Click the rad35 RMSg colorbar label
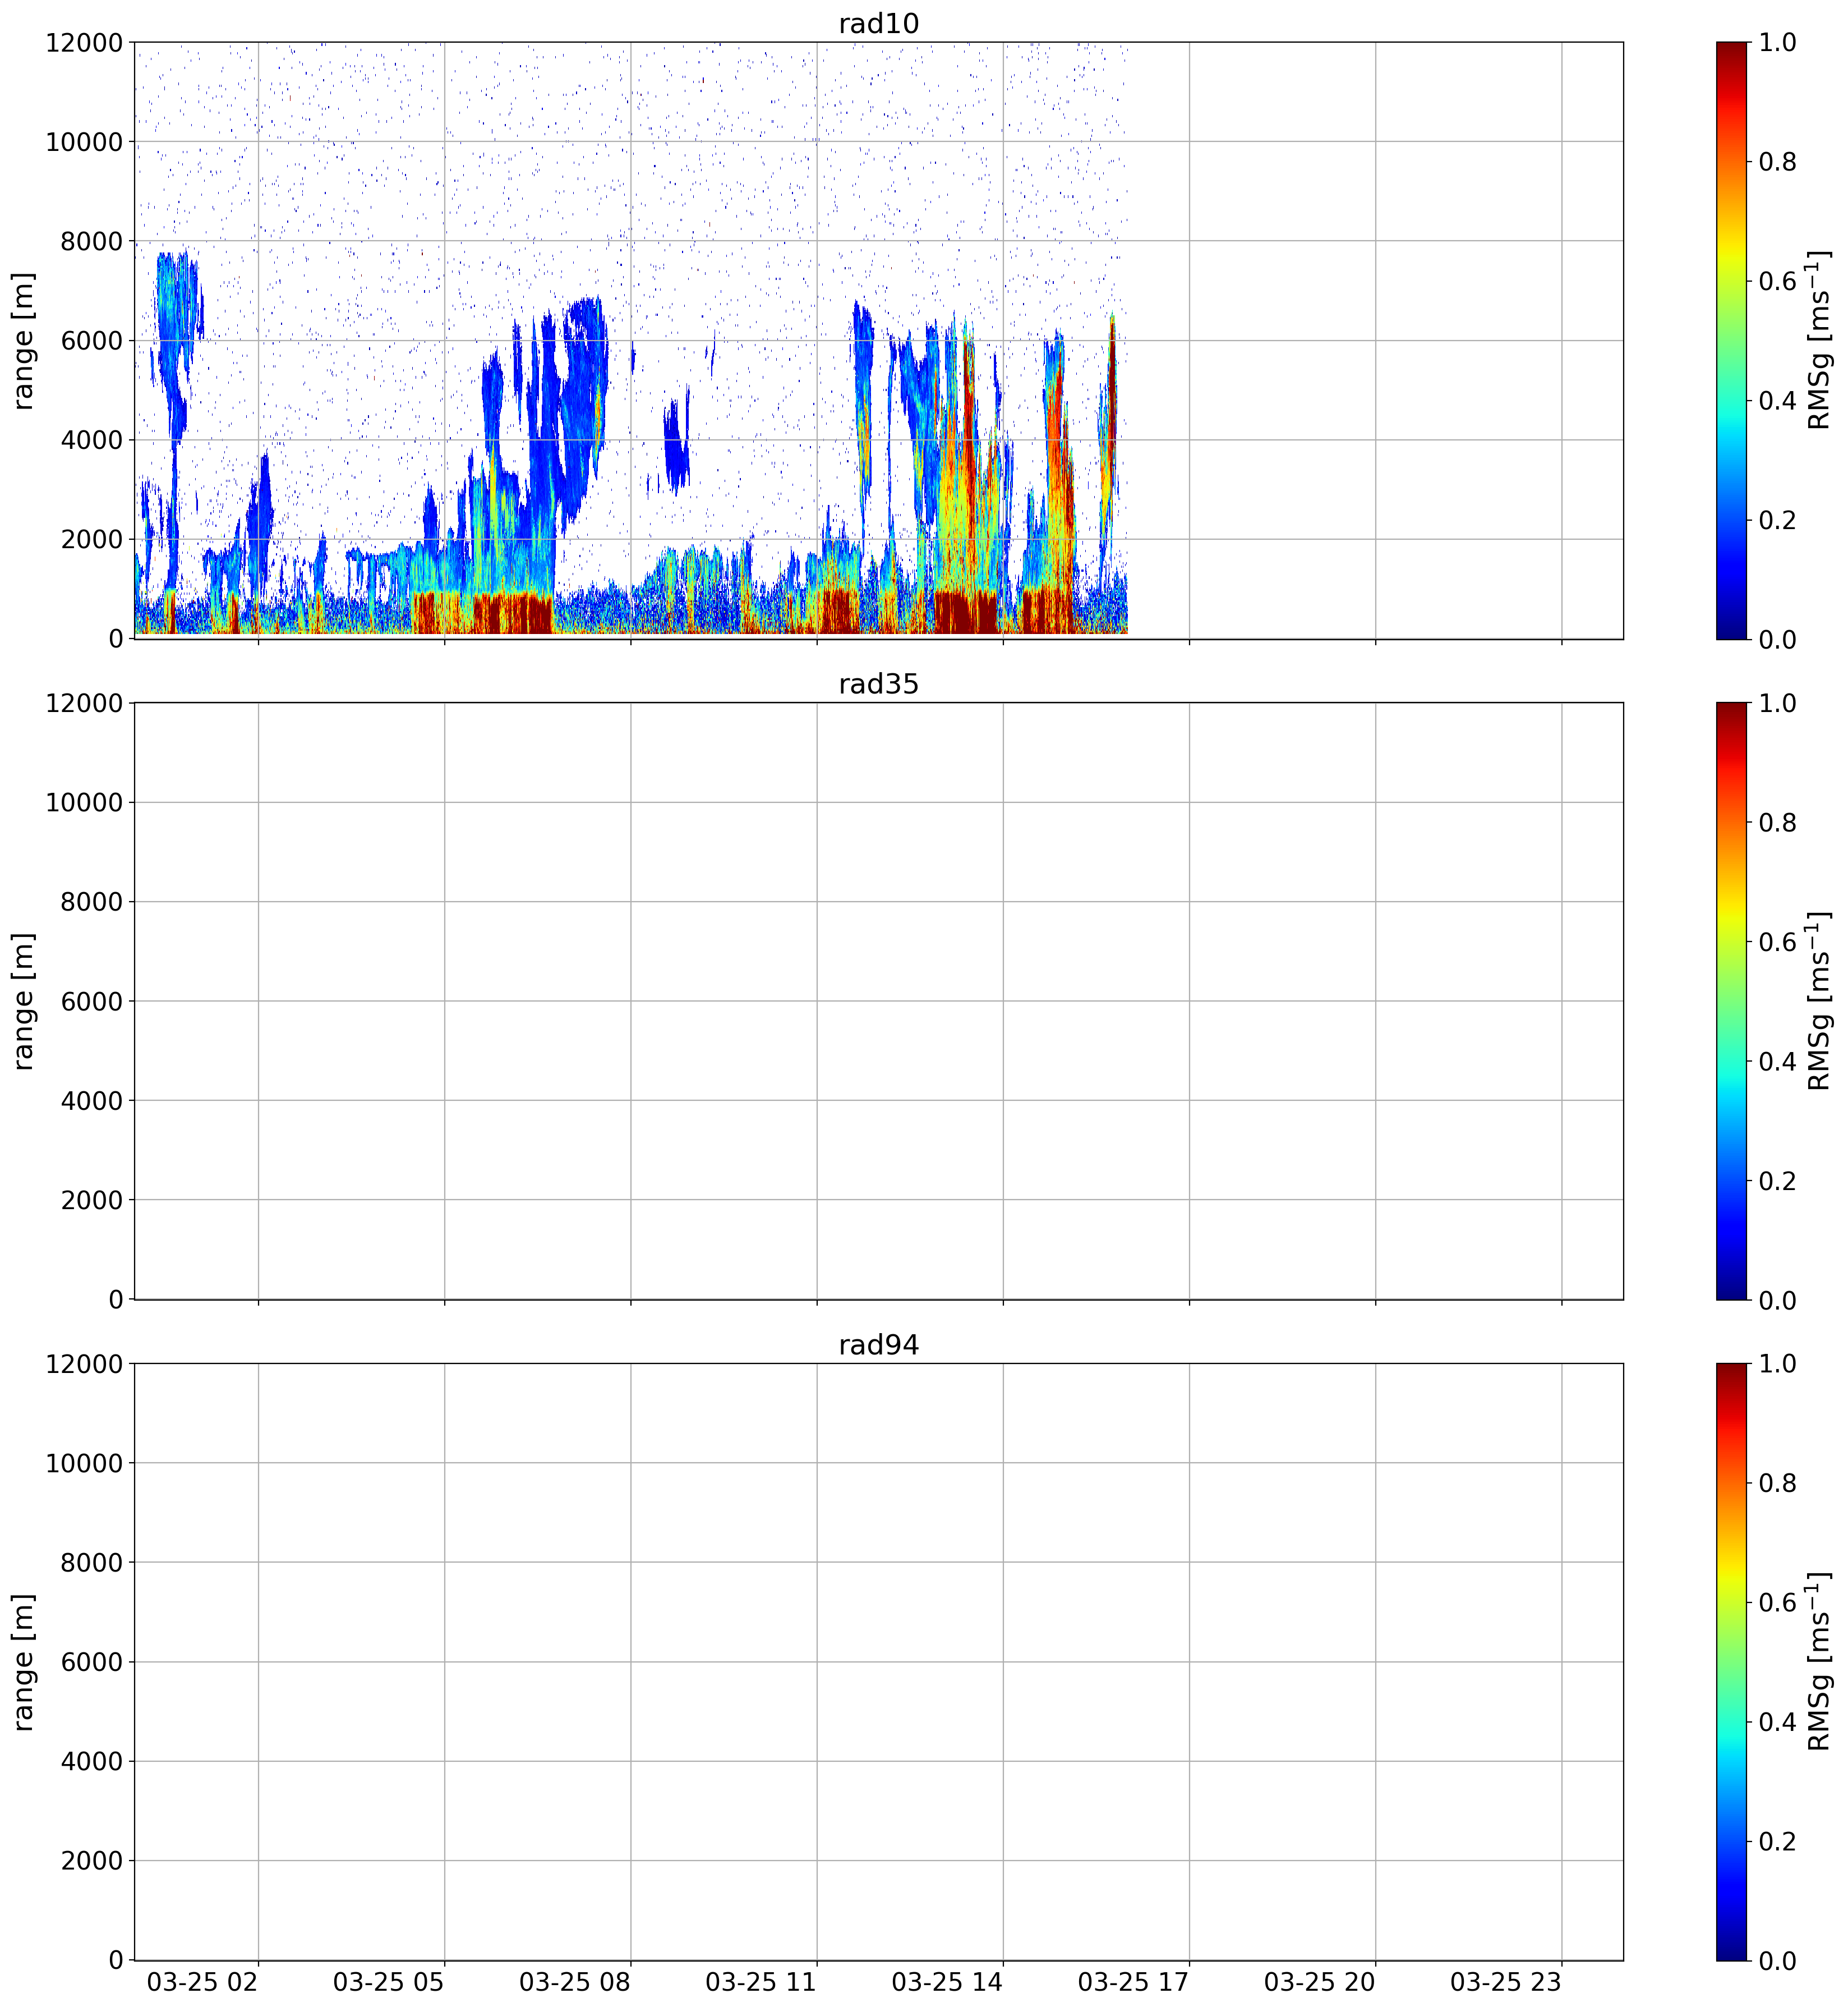 (x=1819, y=1000)
